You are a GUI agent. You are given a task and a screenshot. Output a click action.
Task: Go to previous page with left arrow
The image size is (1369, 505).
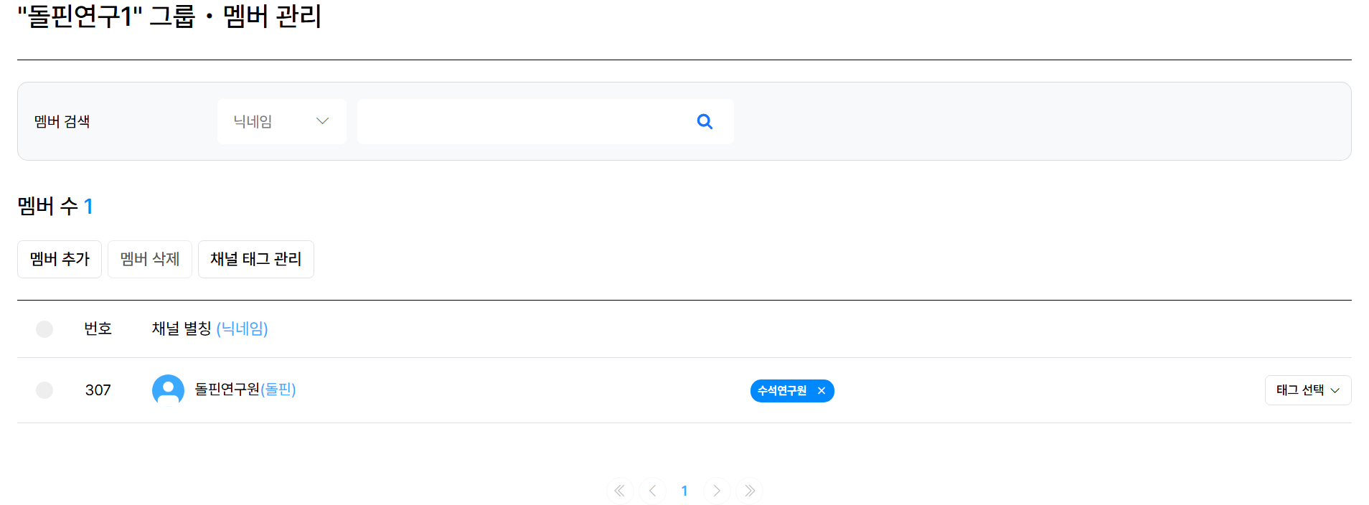coord(652,491)
